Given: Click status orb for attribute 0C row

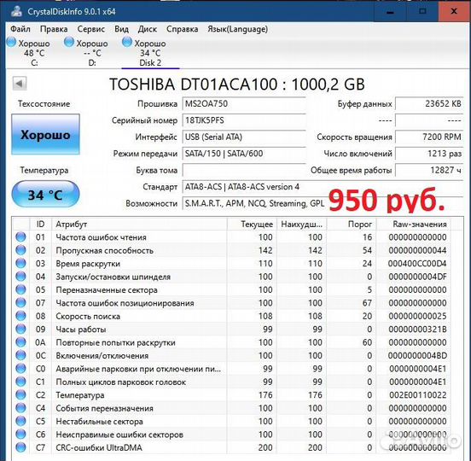Looking at the screenshot, I should click(x=20, y=355).
